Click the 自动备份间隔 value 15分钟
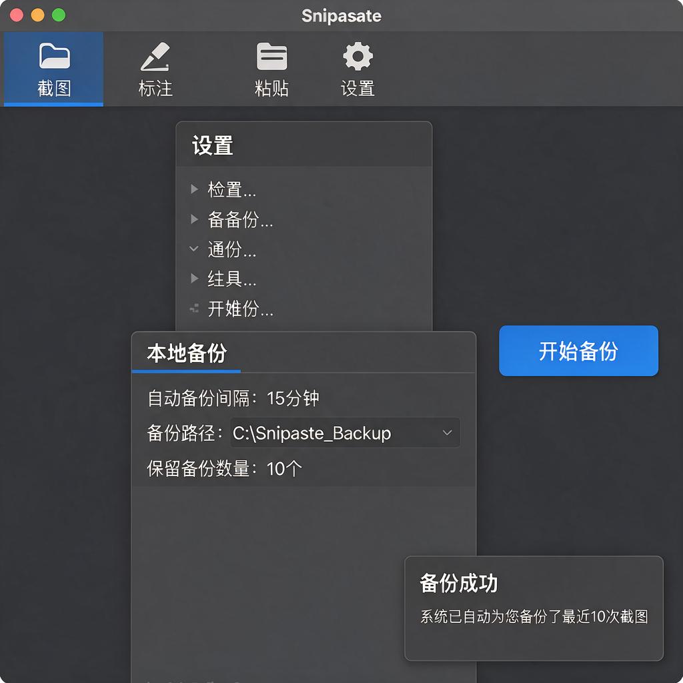Screen dimensions: 683x683 coord(293,398)
